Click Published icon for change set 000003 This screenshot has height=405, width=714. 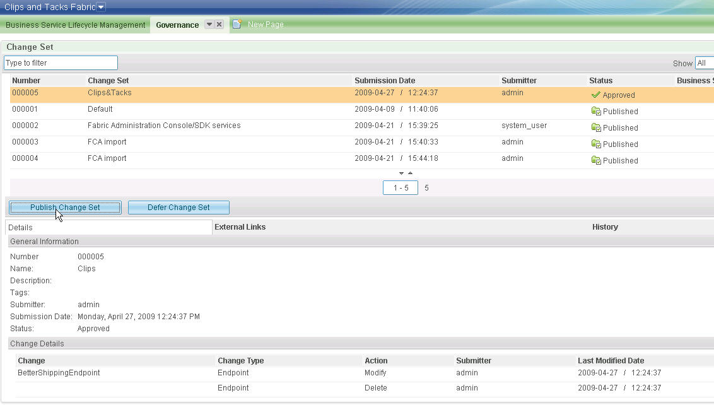pos(595,144)
